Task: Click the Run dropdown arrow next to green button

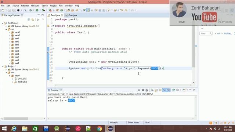Action: pyautogui.click(x=40, y=10)
